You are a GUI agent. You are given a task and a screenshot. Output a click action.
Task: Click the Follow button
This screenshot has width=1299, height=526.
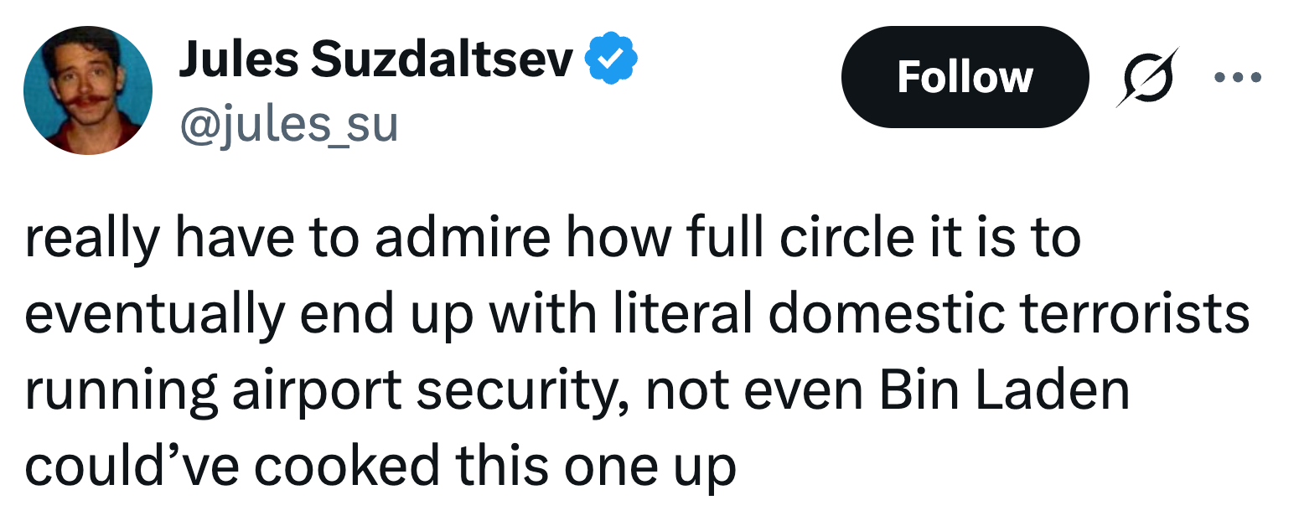pyautogui.click(x=964, y=77)
